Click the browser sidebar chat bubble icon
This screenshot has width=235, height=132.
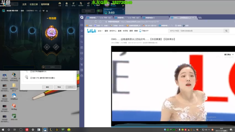click(82, 59)
